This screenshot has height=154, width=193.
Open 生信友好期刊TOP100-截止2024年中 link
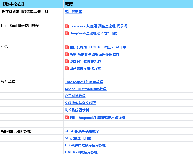tap(98, 47)
